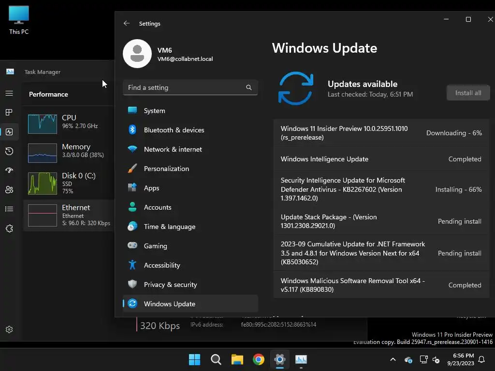Open Network & internet settings
Viewport: 495px width, 371px height.
pyautogui.click(x=190, y=149)
